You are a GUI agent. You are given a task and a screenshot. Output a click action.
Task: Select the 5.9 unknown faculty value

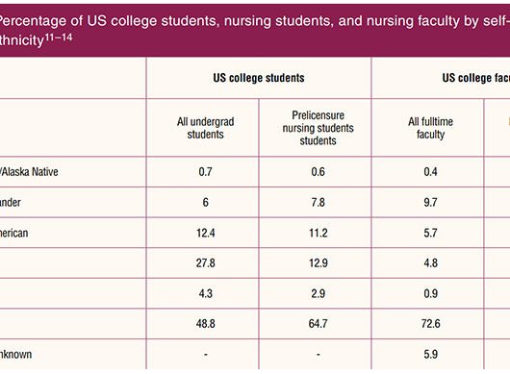(430, 354)
